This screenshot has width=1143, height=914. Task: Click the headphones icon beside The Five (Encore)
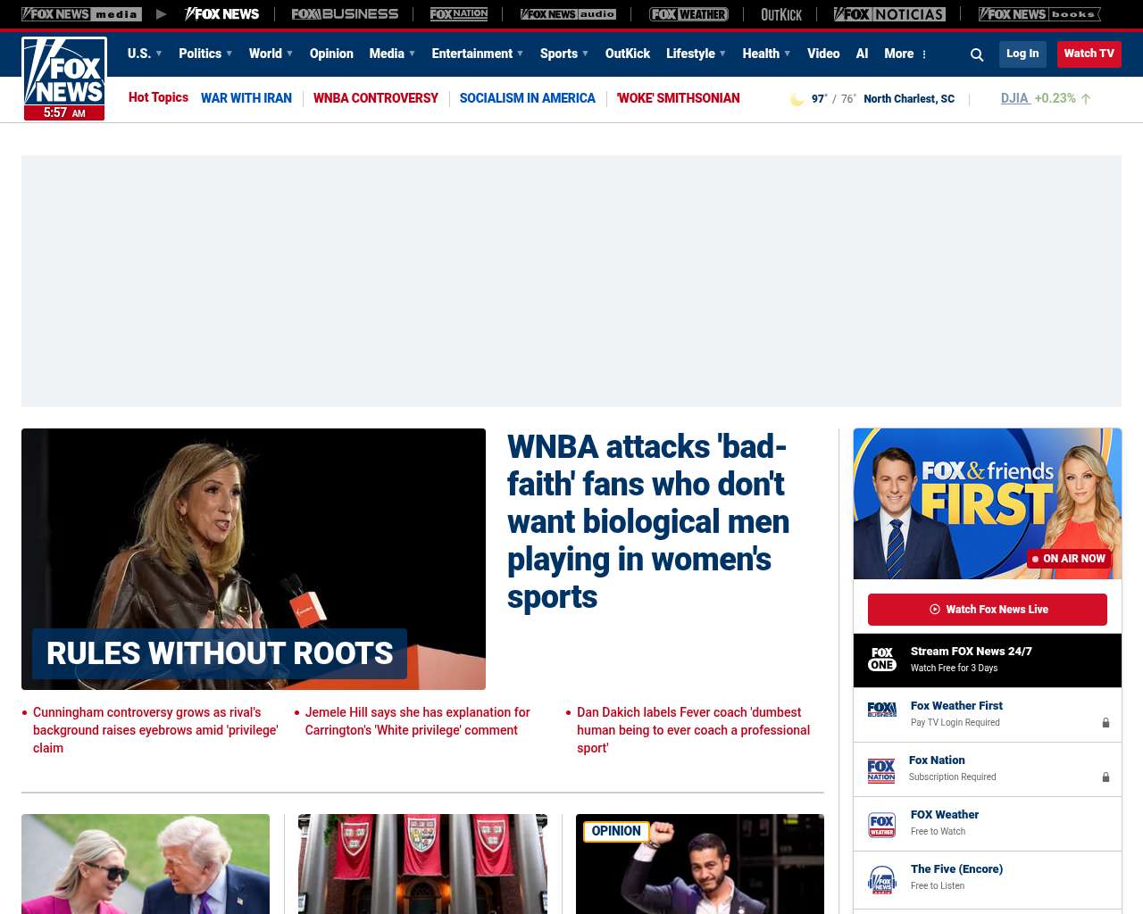pyautogui.click(x=882, y=879)
